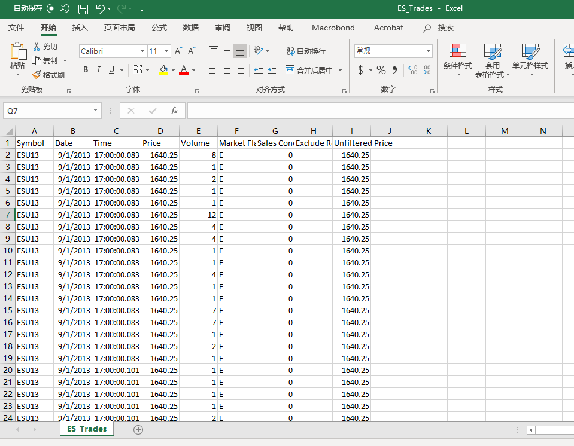Open the Data ribbon tab
This screenshot has height=446, width=574.
click(x=191, y=28)
